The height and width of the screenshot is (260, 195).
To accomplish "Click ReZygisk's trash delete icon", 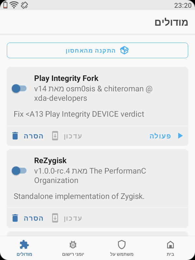I will [15, 218].
